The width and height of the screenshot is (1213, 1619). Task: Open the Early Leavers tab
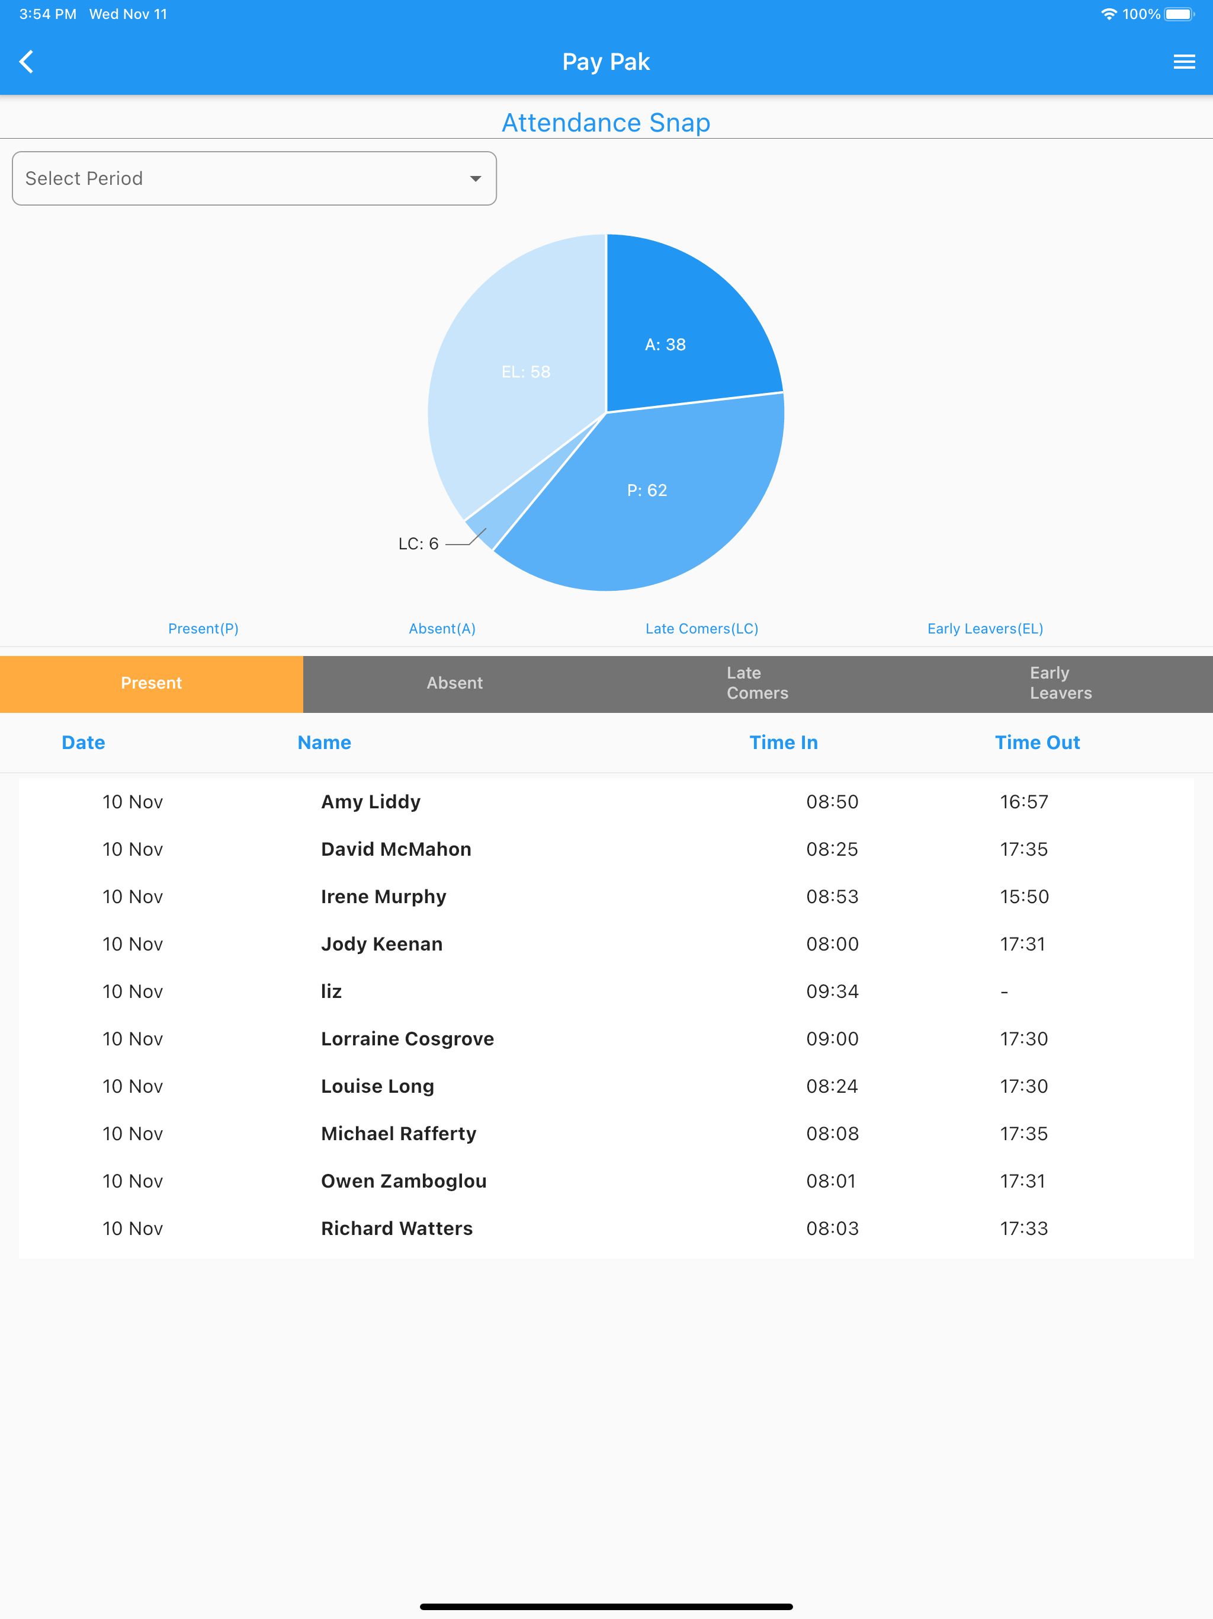pyautogui.click(x=1060, y=683)
